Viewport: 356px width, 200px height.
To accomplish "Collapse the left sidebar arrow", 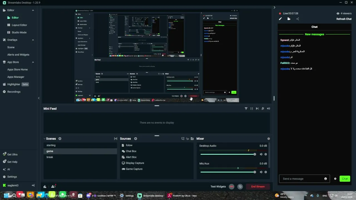I will 39,98.
